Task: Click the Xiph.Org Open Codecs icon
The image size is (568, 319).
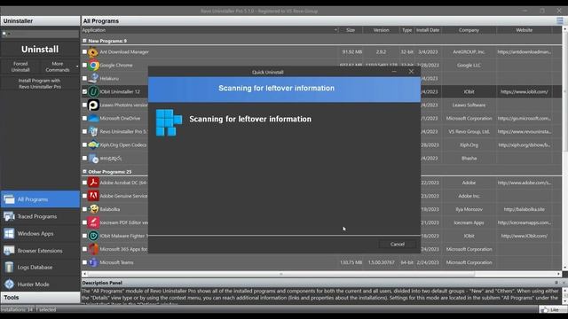Action: click(x=93, y=144)
